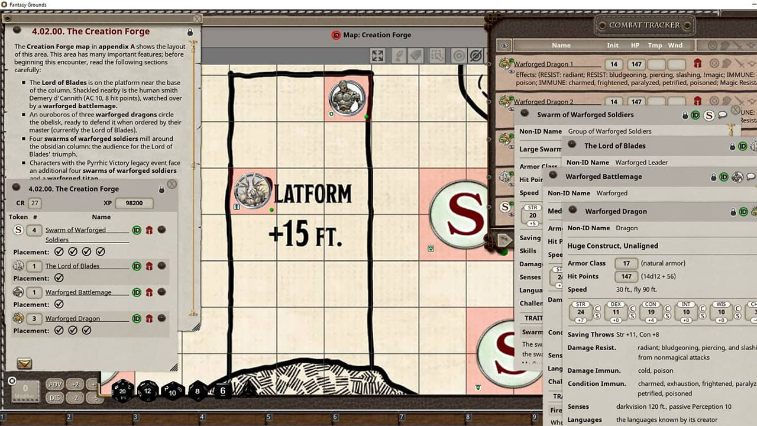Check the first placement mark for Warforged Dragon
Viewport: 757px width, 426px height.
point(57,331)
